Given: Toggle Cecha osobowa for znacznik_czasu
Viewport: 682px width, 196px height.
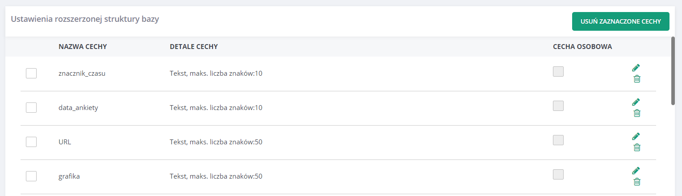Looking at the screenshot, I should [x=558, y=72].
